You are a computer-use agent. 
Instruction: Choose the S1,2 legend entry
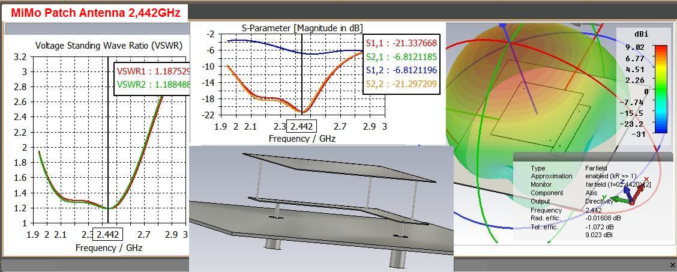(402, 70)
